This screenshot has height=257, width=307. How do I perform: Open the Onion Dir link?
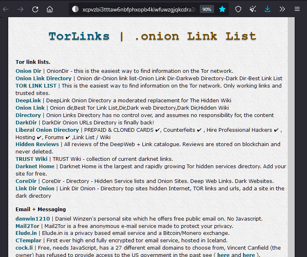(28, 71)
